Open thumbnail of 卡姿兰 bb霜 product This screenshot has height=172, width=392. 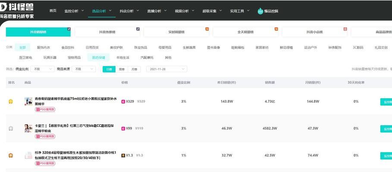pyautogui.click(x=28, y=129)
